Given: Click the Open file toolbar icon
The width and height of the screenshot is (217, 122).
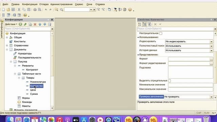Looking at the screenshot, I should click(8, 9).
